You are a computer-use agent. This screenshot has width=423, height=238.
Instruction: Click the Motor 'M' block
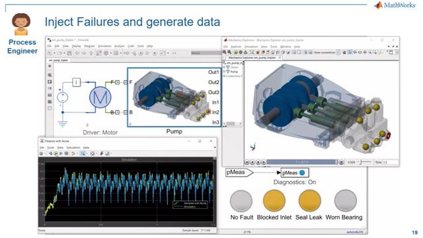click(x=100, y=97)
